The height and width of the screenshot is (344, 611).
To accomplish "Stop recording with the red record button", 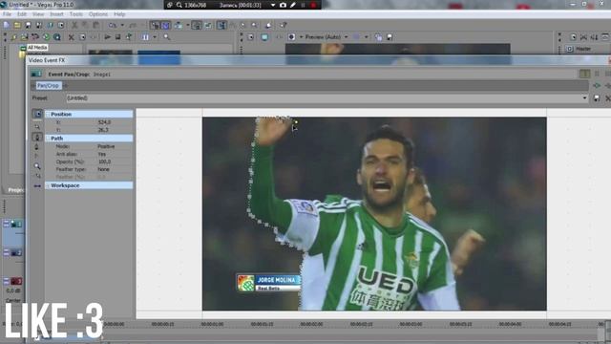I will [313, 5].
